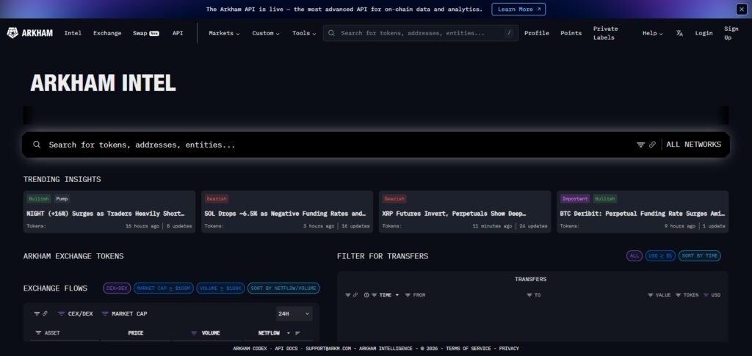Open the SOL Drops ~6.5% insight card

coord(287,212)
